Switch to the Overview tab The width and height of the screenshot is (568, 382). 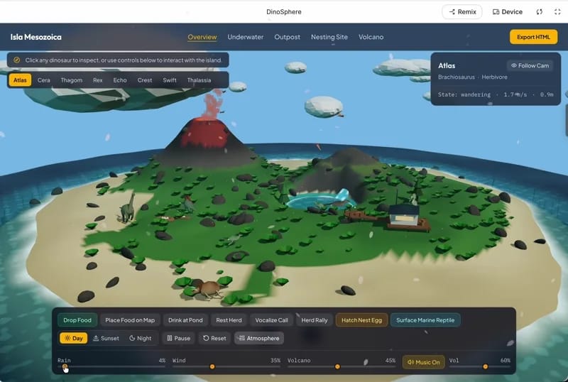[202, 37]
